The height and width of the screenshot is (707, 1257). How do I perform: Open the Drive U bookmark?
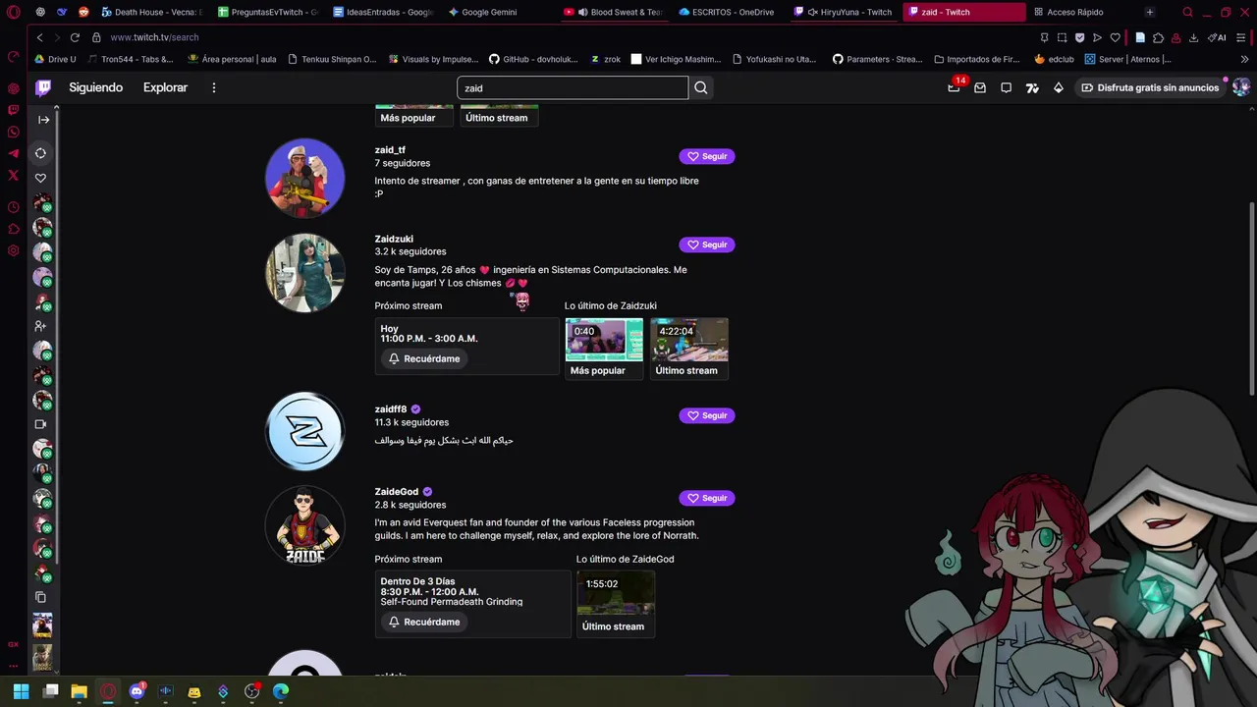[55, 59]
